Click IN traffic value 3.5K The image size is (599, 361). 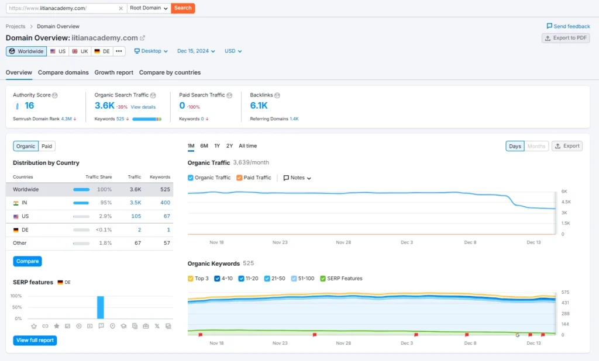136,203
